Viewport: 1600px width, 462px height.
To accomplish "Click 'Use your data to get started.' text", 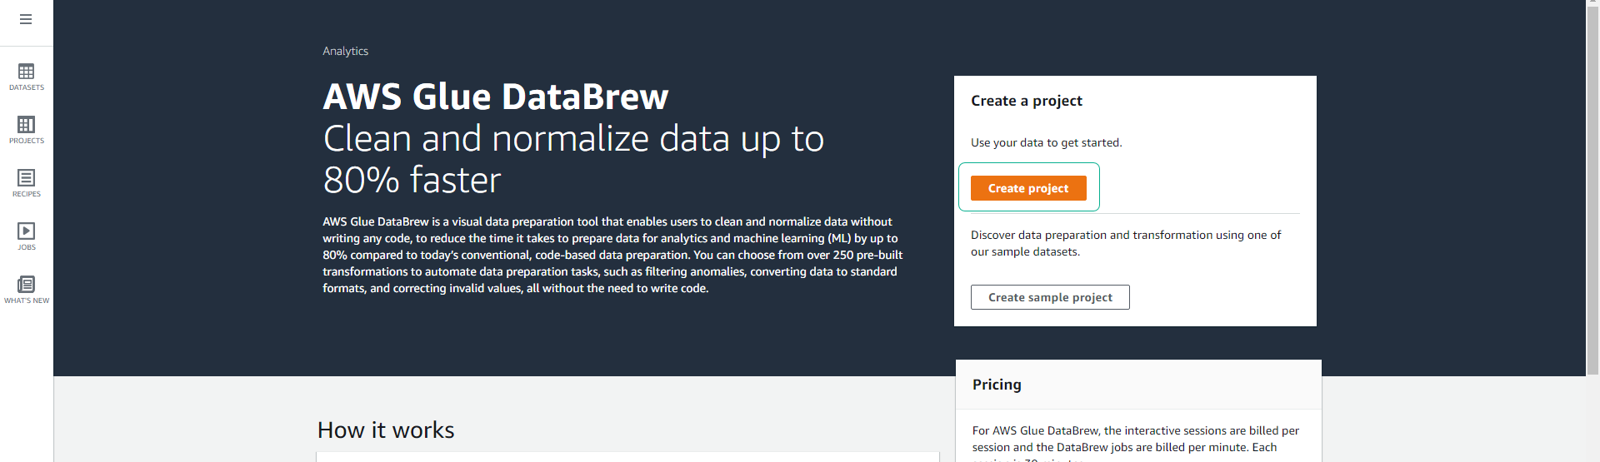I will click(x=1047, y=142).
